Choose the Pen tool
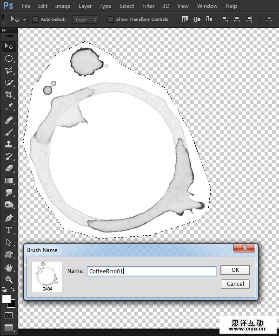279x336 pixels. [9, 218]
